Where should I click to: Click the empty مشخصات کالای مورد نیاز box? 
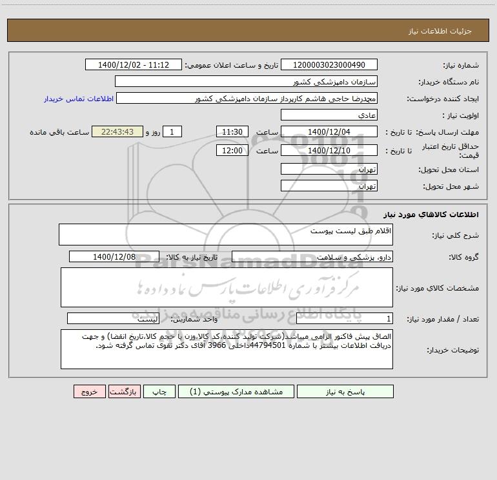[x=227, y=287]
